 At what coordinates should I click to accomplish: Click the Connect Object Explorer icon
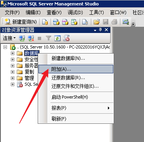(22, 38)
